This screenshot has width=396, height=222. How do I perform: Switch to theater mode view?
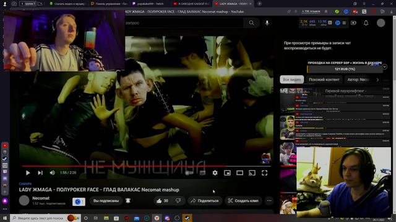(239, 173)
